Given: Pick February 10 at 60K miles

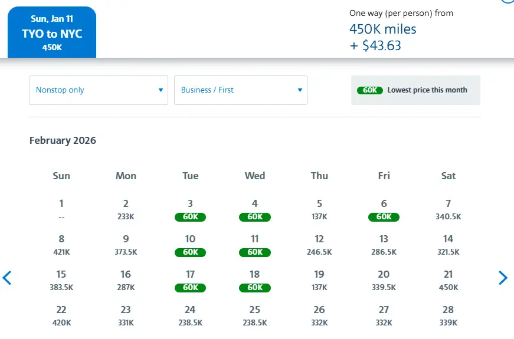Looking at the screenshot, I should (x=190, y=245).
